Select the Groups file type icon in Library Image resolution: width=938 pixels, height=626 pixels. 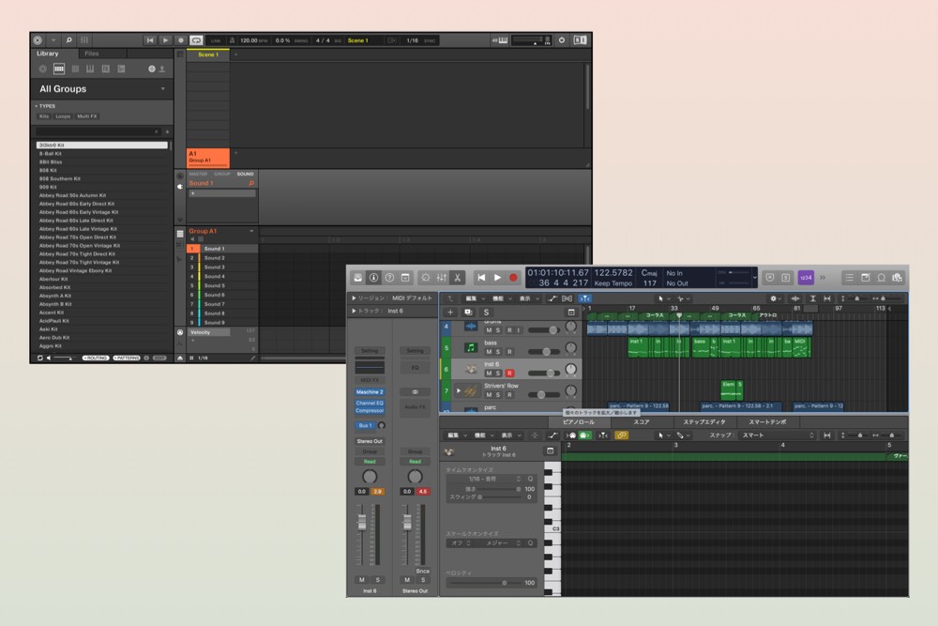pos(59,69)
